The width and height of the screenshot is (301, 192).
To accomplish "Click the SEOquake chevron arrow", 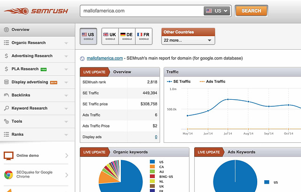I will [x=67, y=175].
